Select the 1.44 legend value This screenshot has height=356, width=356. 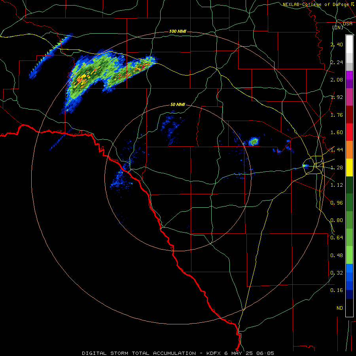337,150
